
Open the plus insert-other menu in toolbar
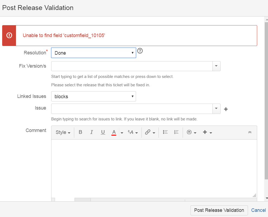click(207, 132)
